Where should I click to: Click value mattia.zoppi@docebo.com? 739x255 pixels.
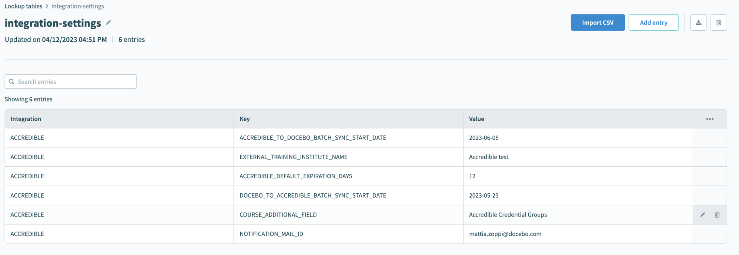[x=505, y=234]
